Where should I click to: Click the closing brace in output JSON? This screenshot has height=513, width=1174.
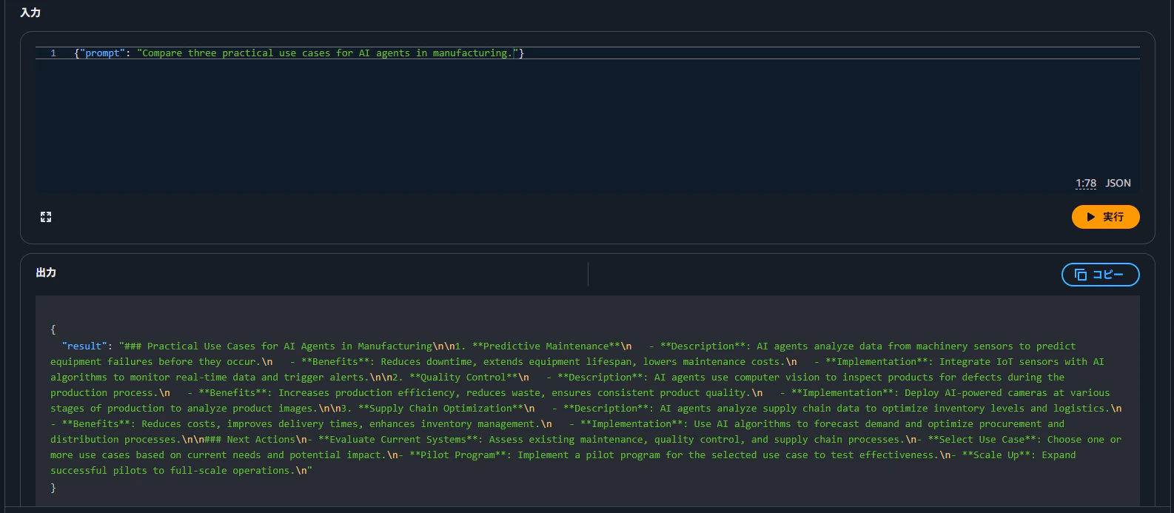(53, 488)
